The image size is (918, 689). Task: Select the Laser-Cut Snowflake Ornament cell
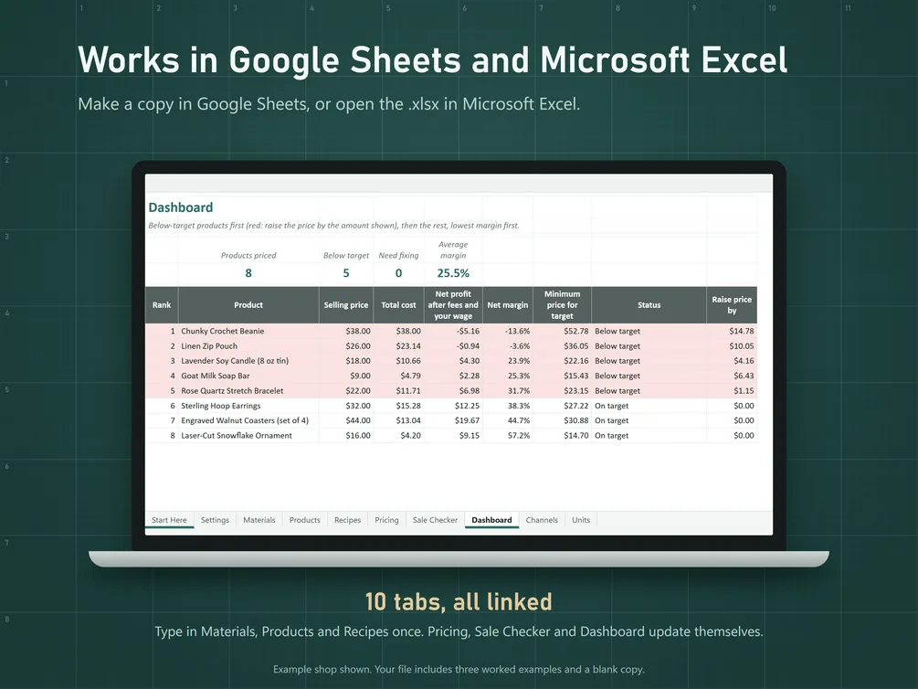[x=248, y=435]
